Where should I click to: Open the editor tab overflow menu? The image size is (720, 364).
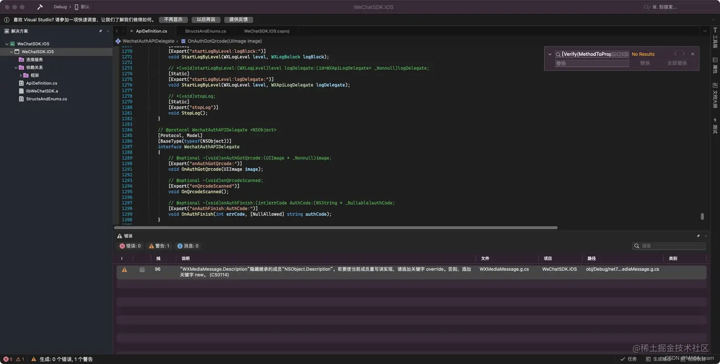(x=705, y=31)
